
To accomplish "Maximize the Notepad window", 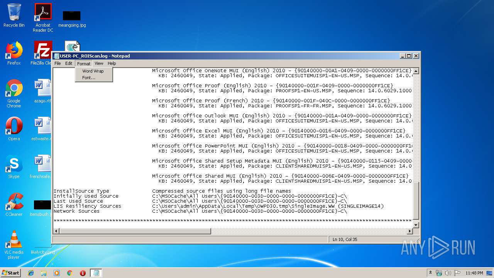I will [409, 56].
